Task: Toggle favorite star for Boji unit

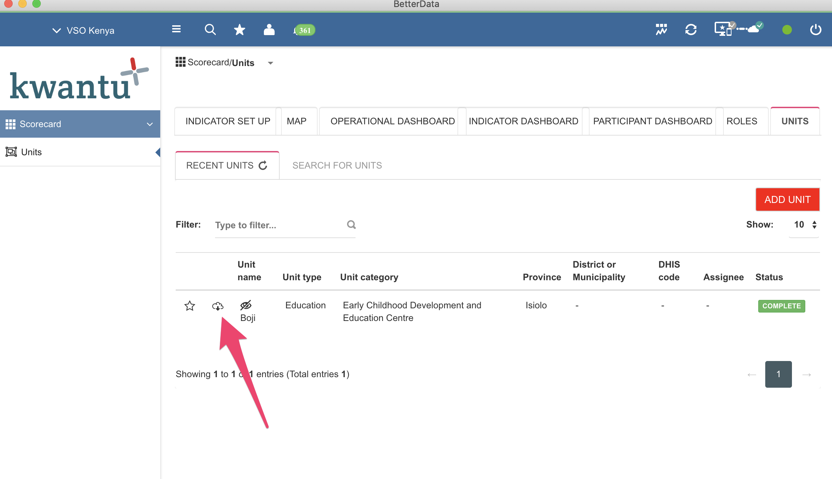Action: 190,306
